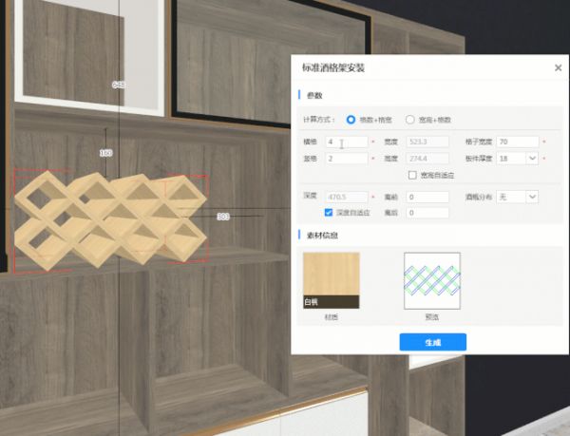The image size is (570, 436).
Task: Select the wooden wine lattice rack model
Action: 109,218
